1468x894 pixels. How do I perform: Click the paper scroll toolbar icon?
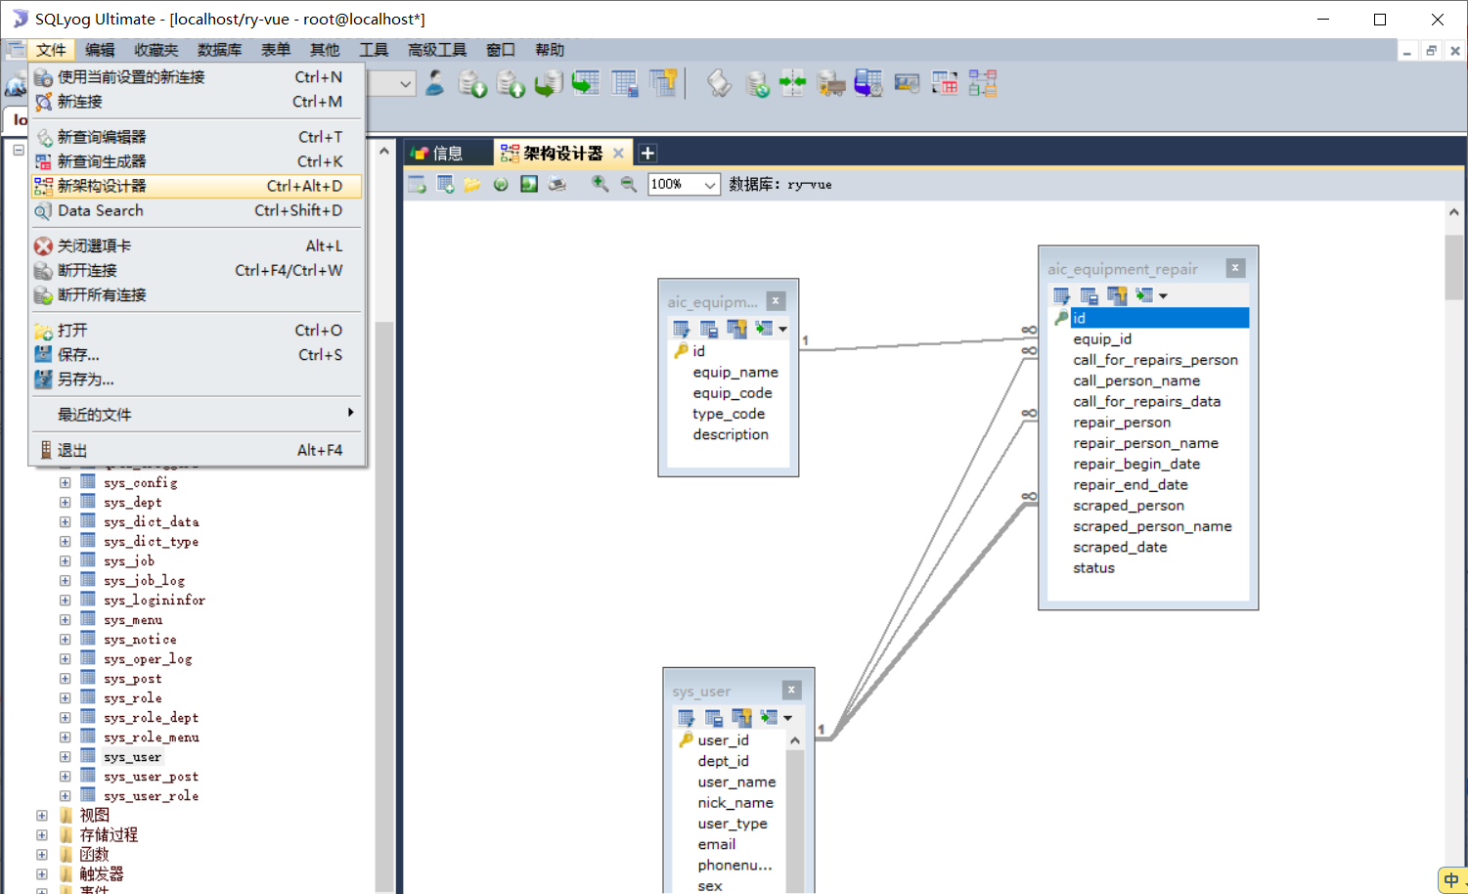pos(719,84)
